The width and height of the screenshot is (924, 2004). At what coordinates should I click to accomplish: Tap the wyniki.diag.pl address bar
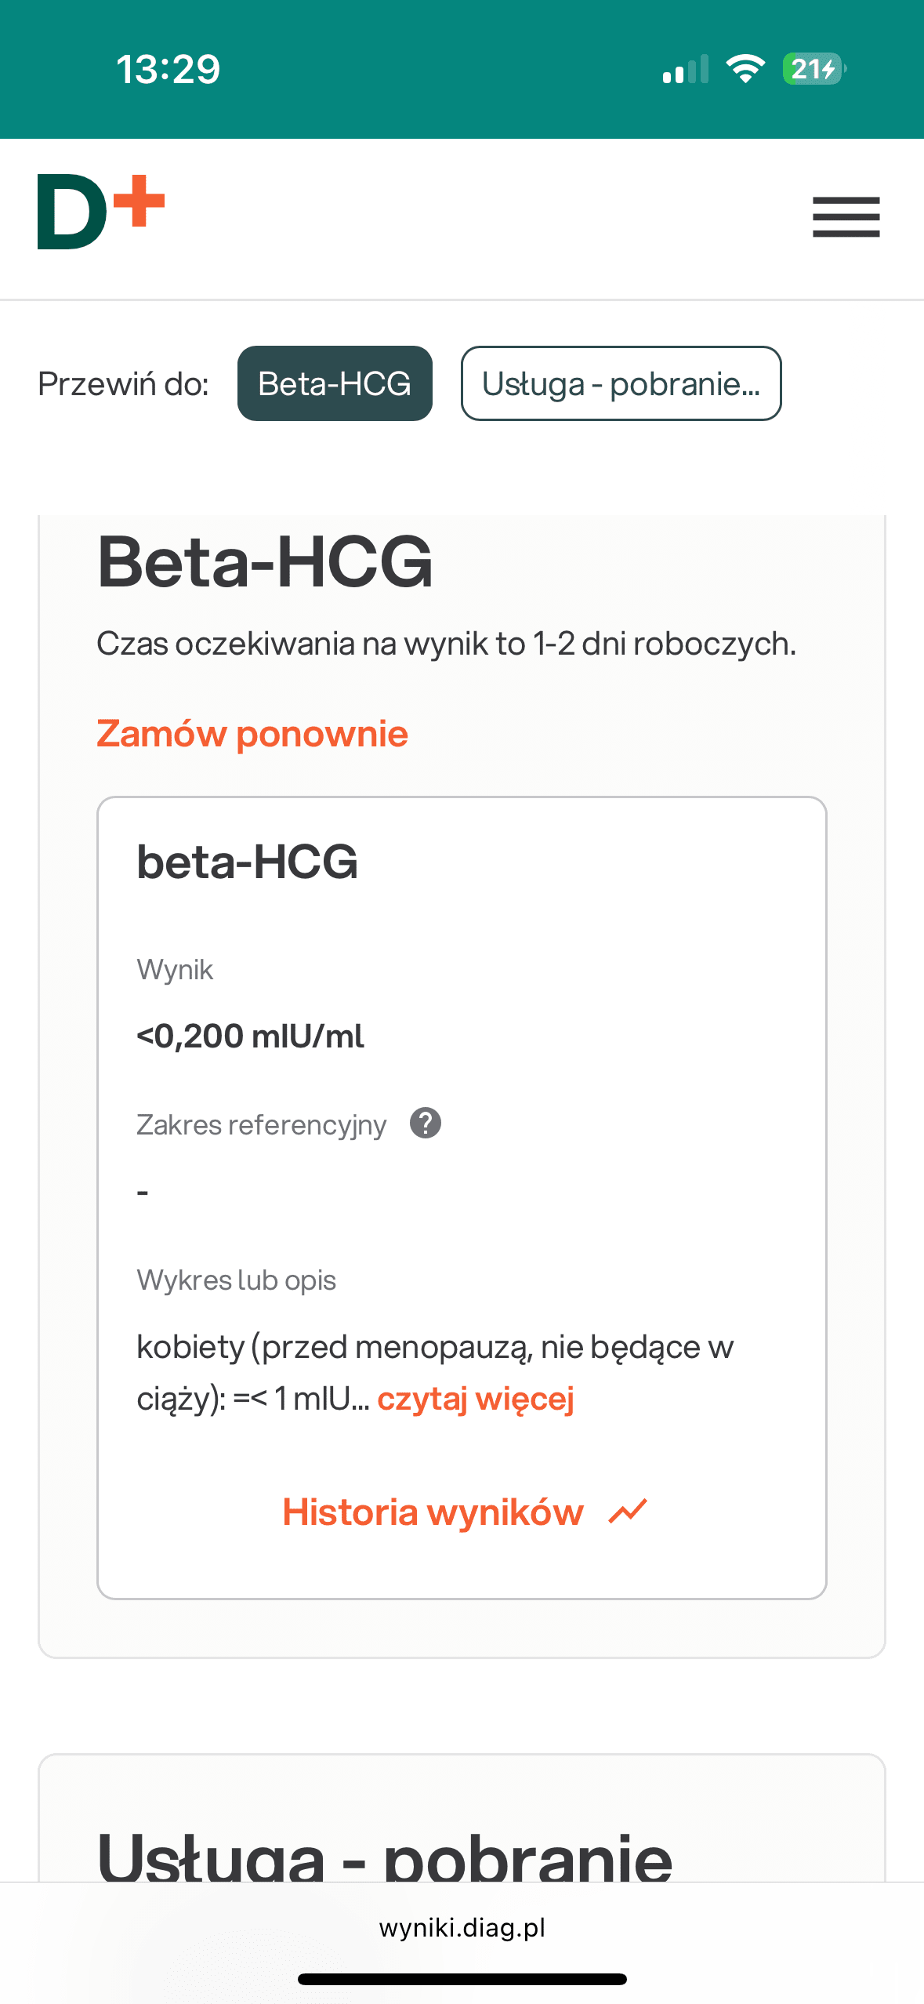click(462, 1927)
